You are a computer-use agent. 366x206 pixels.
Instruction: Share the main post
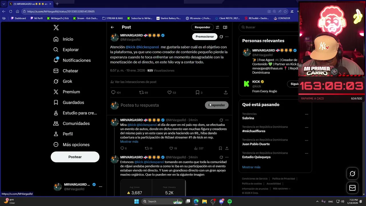point(226,92)
